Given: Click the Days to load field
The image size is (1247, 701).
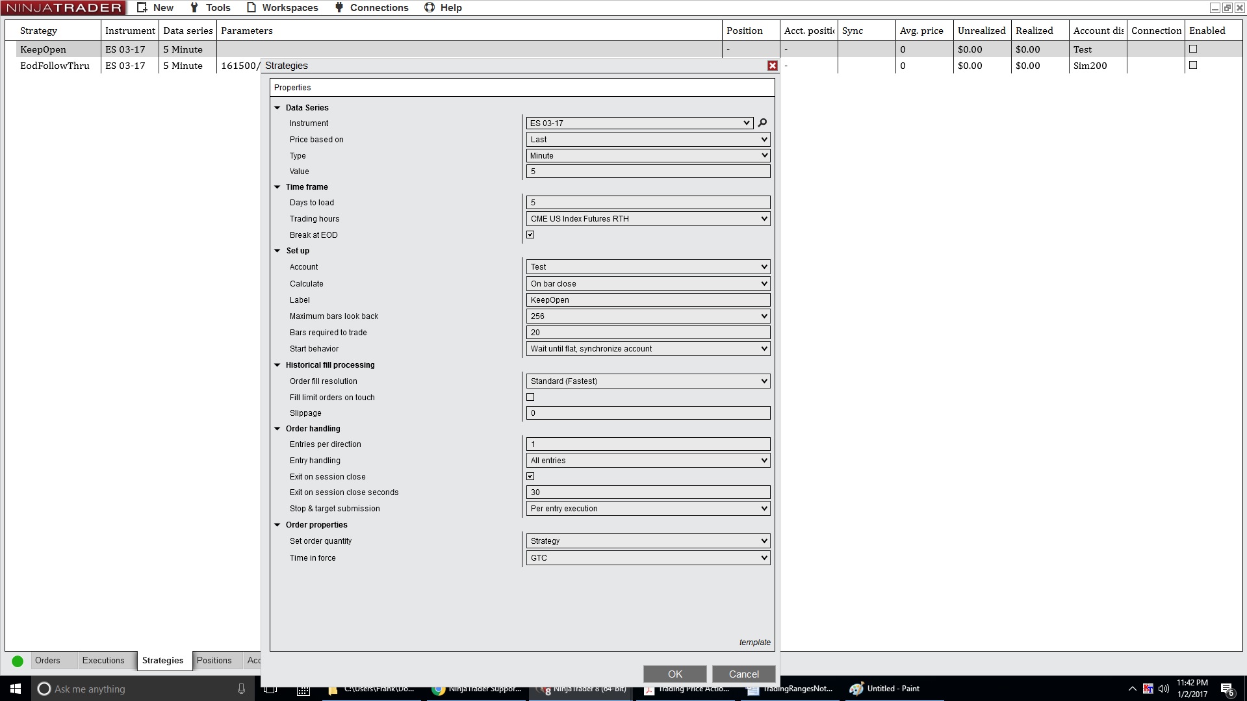Looking at the screenshot, I should pyautogui.click(x=648, y=203).
